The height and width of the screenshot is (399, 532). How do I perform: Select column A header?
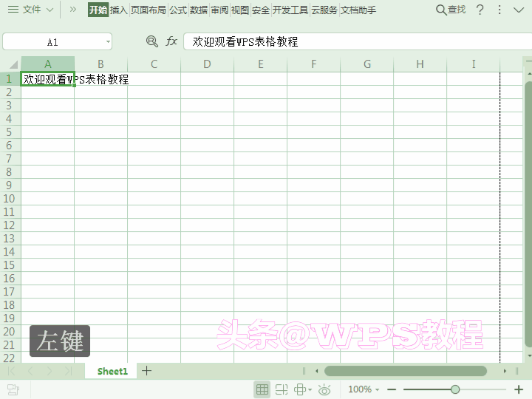tap(48, 64)
